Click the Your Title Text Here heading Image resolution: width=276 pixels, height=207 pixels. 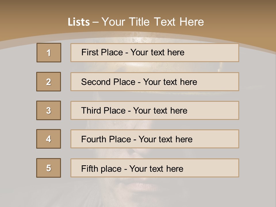[153, 22]
